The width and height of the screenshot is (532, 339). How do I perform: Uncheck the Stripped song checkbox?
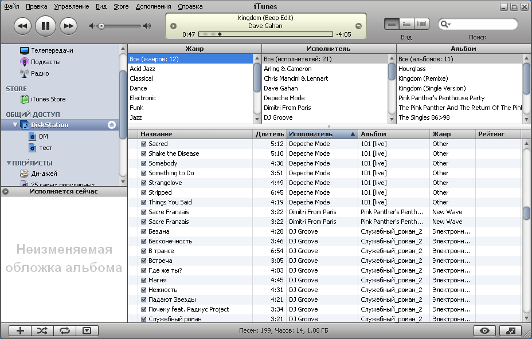coord(143,192)
